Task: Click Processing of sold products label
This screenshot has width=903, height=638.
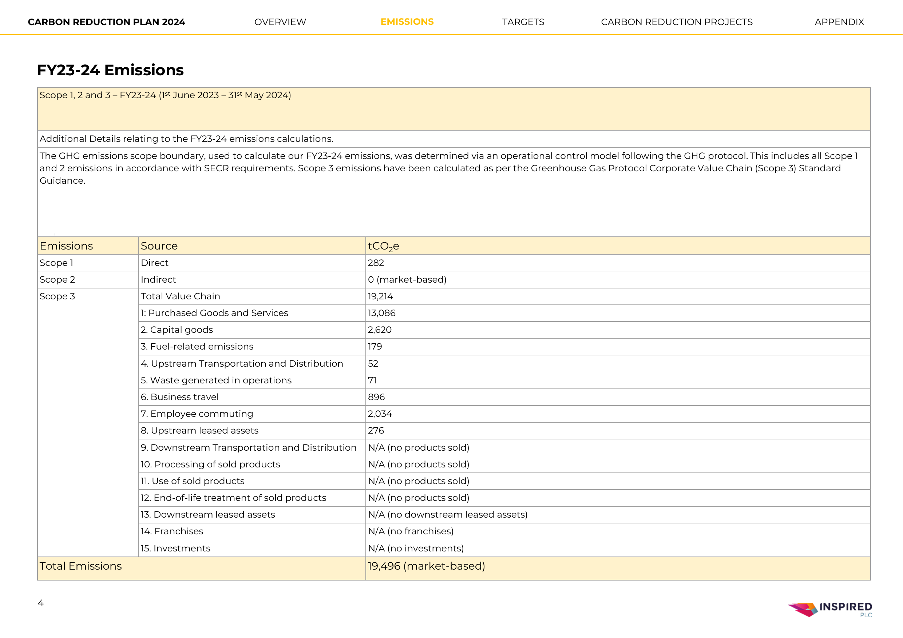Action: (x=210, y=464)
